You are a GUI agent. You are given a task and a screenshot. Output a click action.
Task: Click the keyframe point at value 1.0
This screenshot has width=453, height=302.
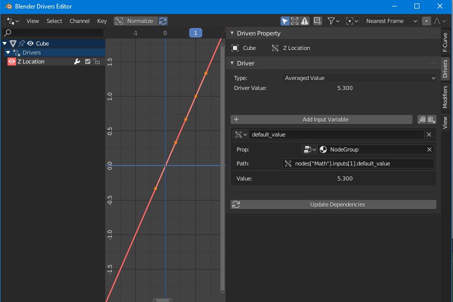[196, 96]
